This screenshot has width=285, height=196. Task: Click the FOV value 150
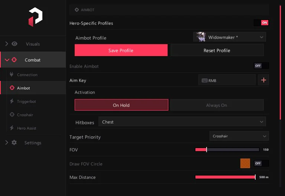click(266, 150)
